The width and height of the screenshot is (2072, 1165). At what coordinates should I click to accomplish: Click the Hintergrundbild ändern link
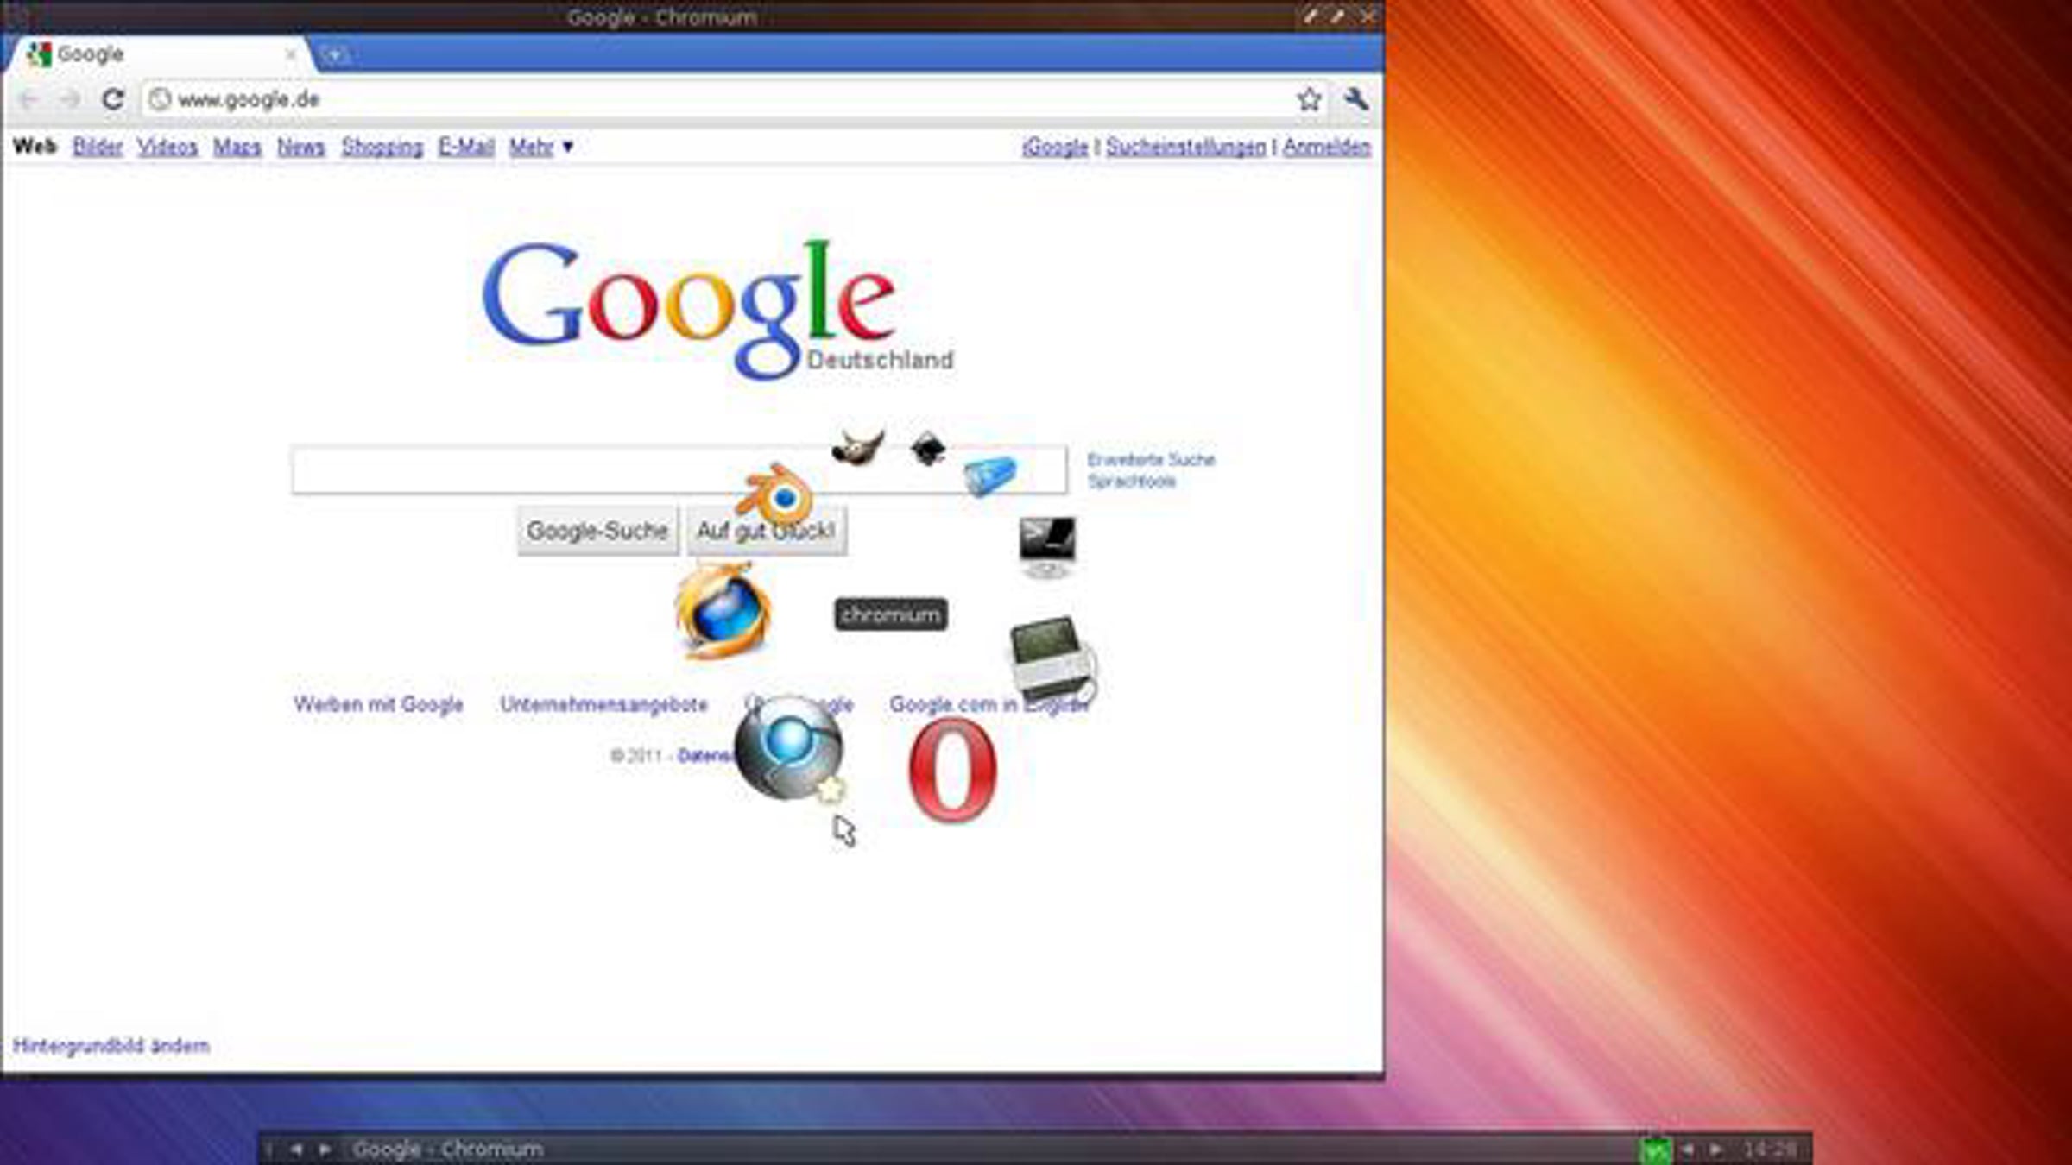(x=111, y=1046)
